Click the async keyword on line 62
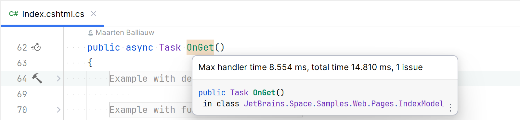Screen dimensions: 520x120 tap(139, 47)
